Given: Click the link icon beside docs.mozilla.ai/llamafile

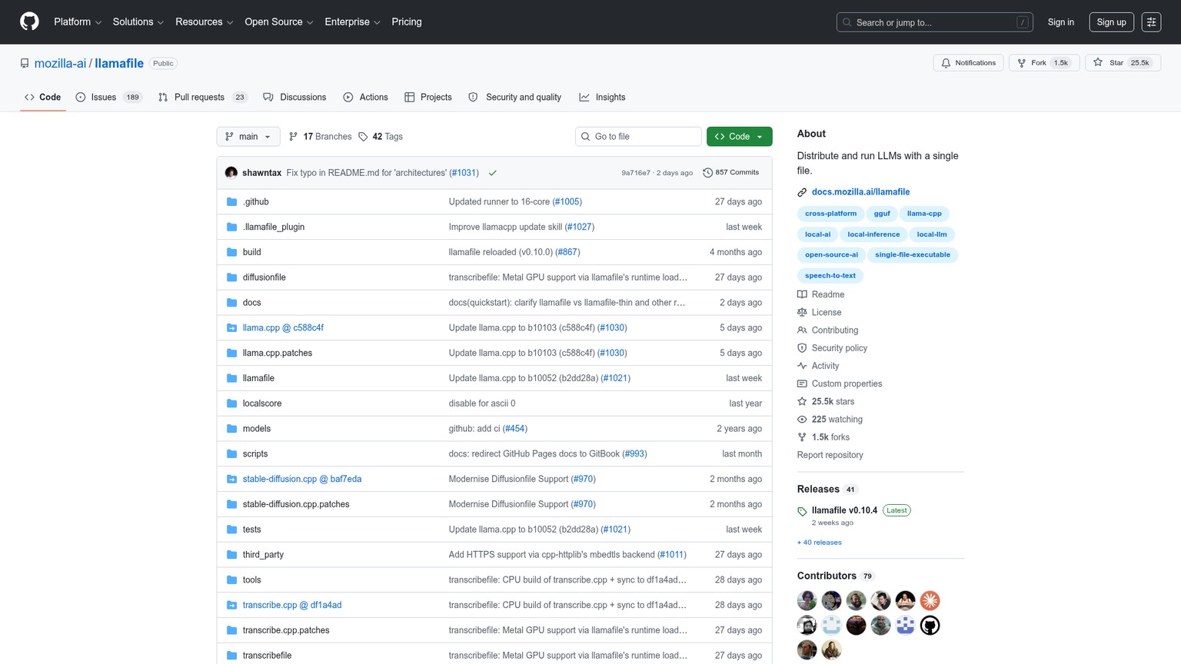Looking at the screenshot, I should 802,192.
